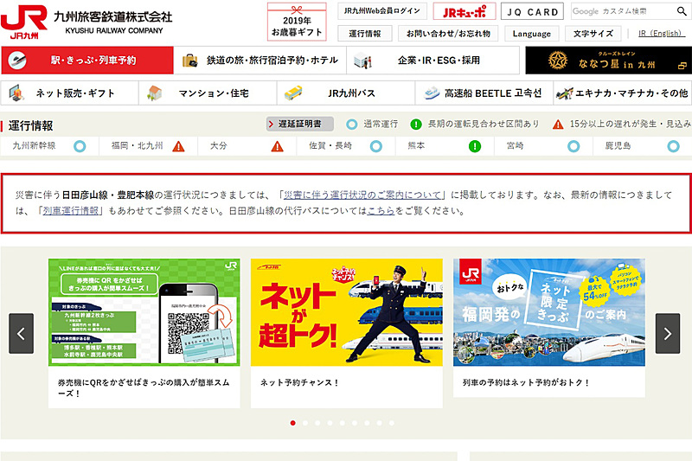
Task: Click the suitcase travel icon
Action: 189,61
